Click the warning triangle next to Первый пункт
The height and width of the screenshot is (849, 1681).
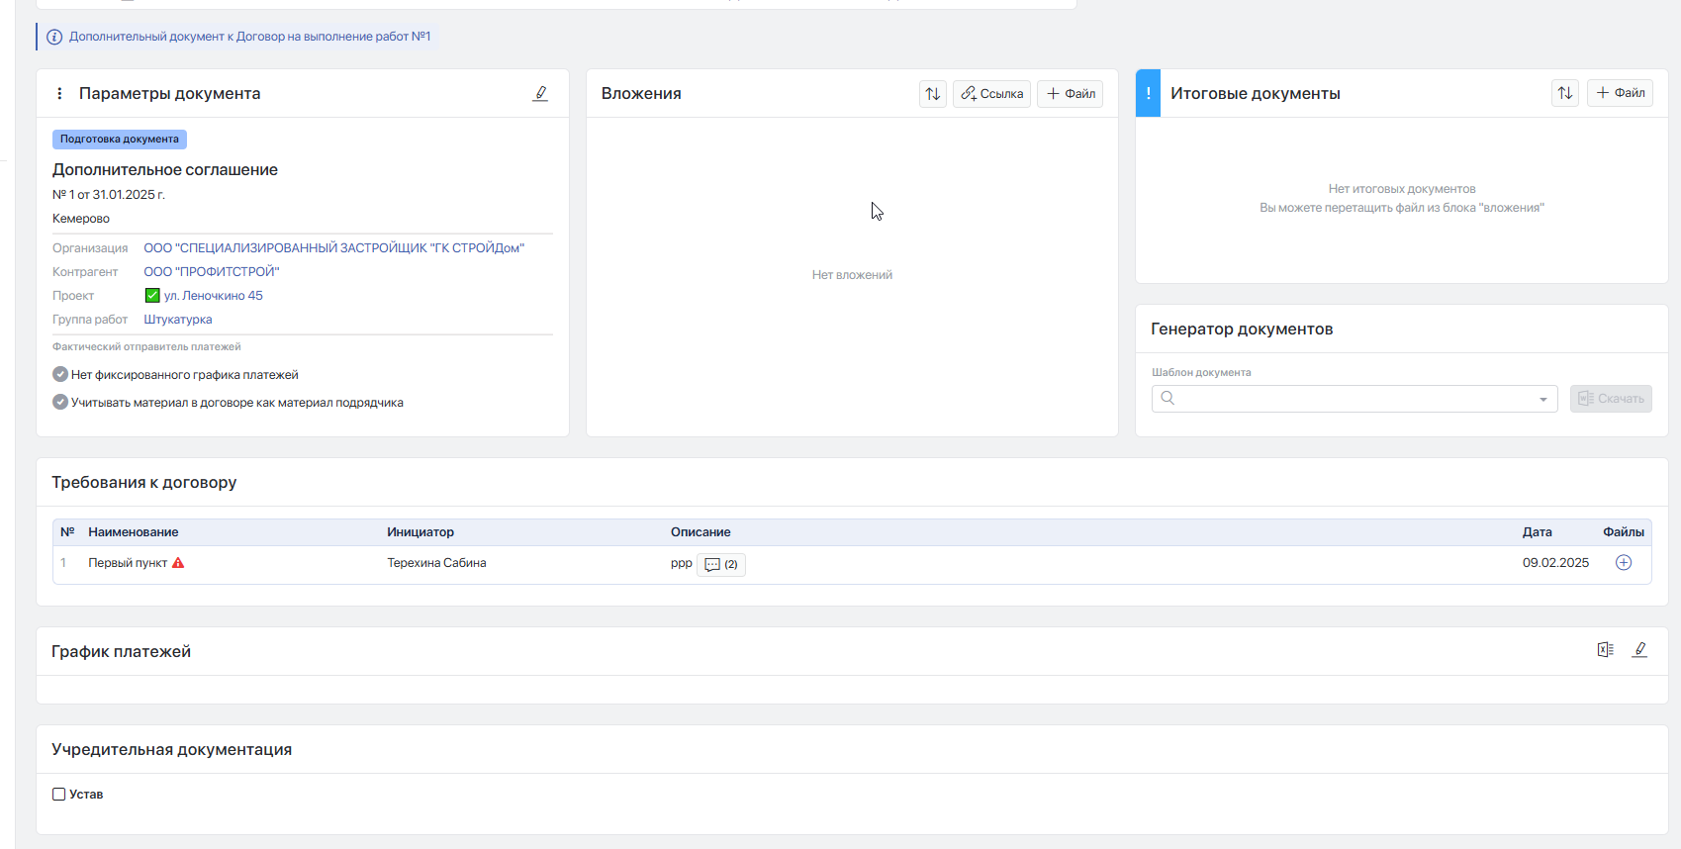(178, 563)
